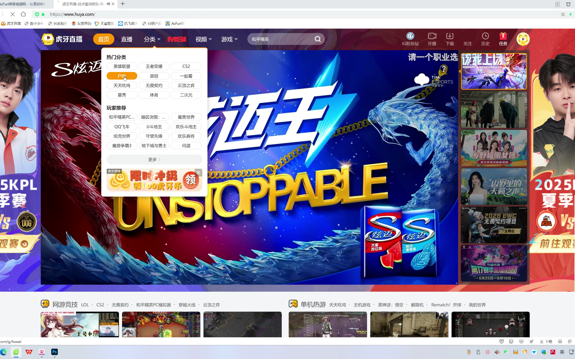Open 守望先锋 recommendation
Viewport: 575px width, 359px height.
154,136
